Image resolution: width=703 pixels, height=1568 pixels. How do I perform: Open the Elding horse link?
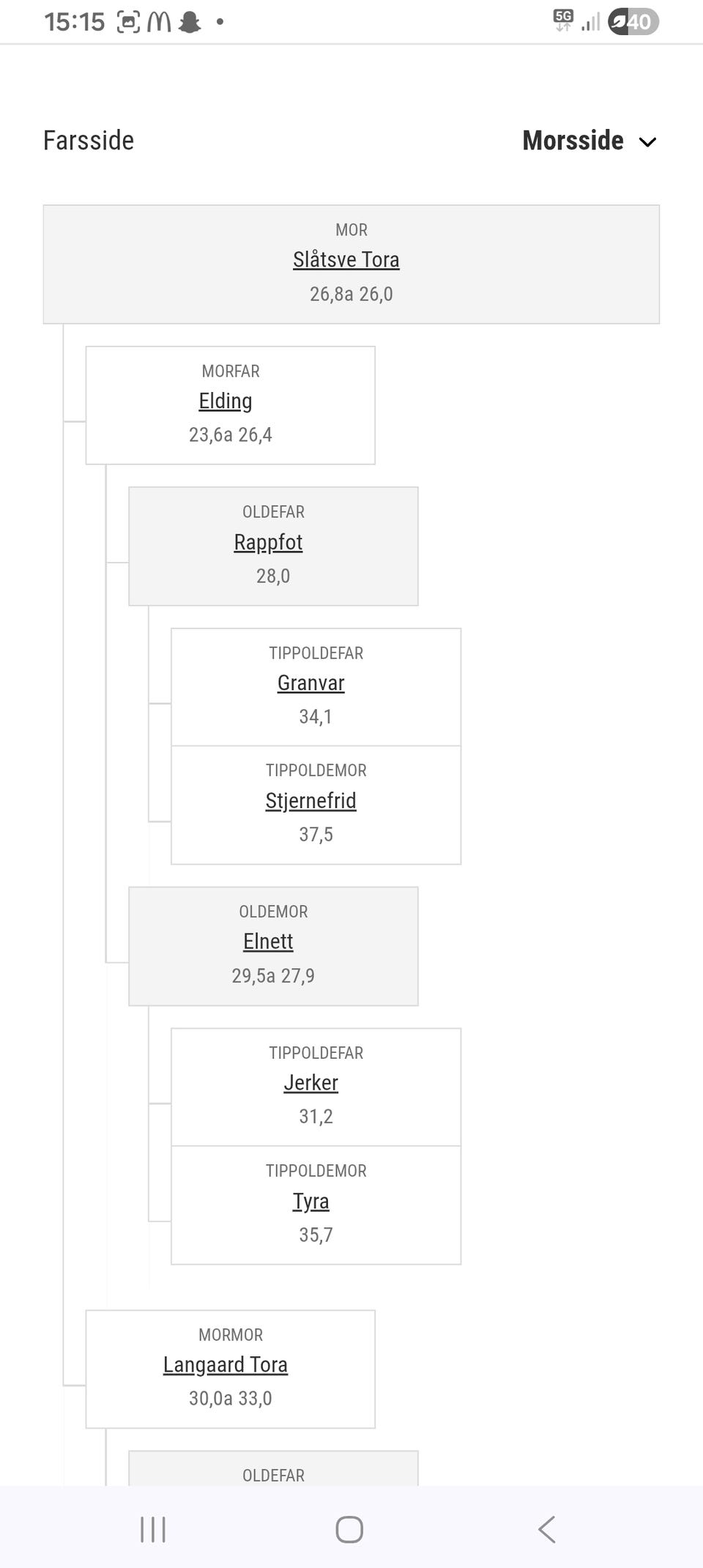[x=226, y=402]
